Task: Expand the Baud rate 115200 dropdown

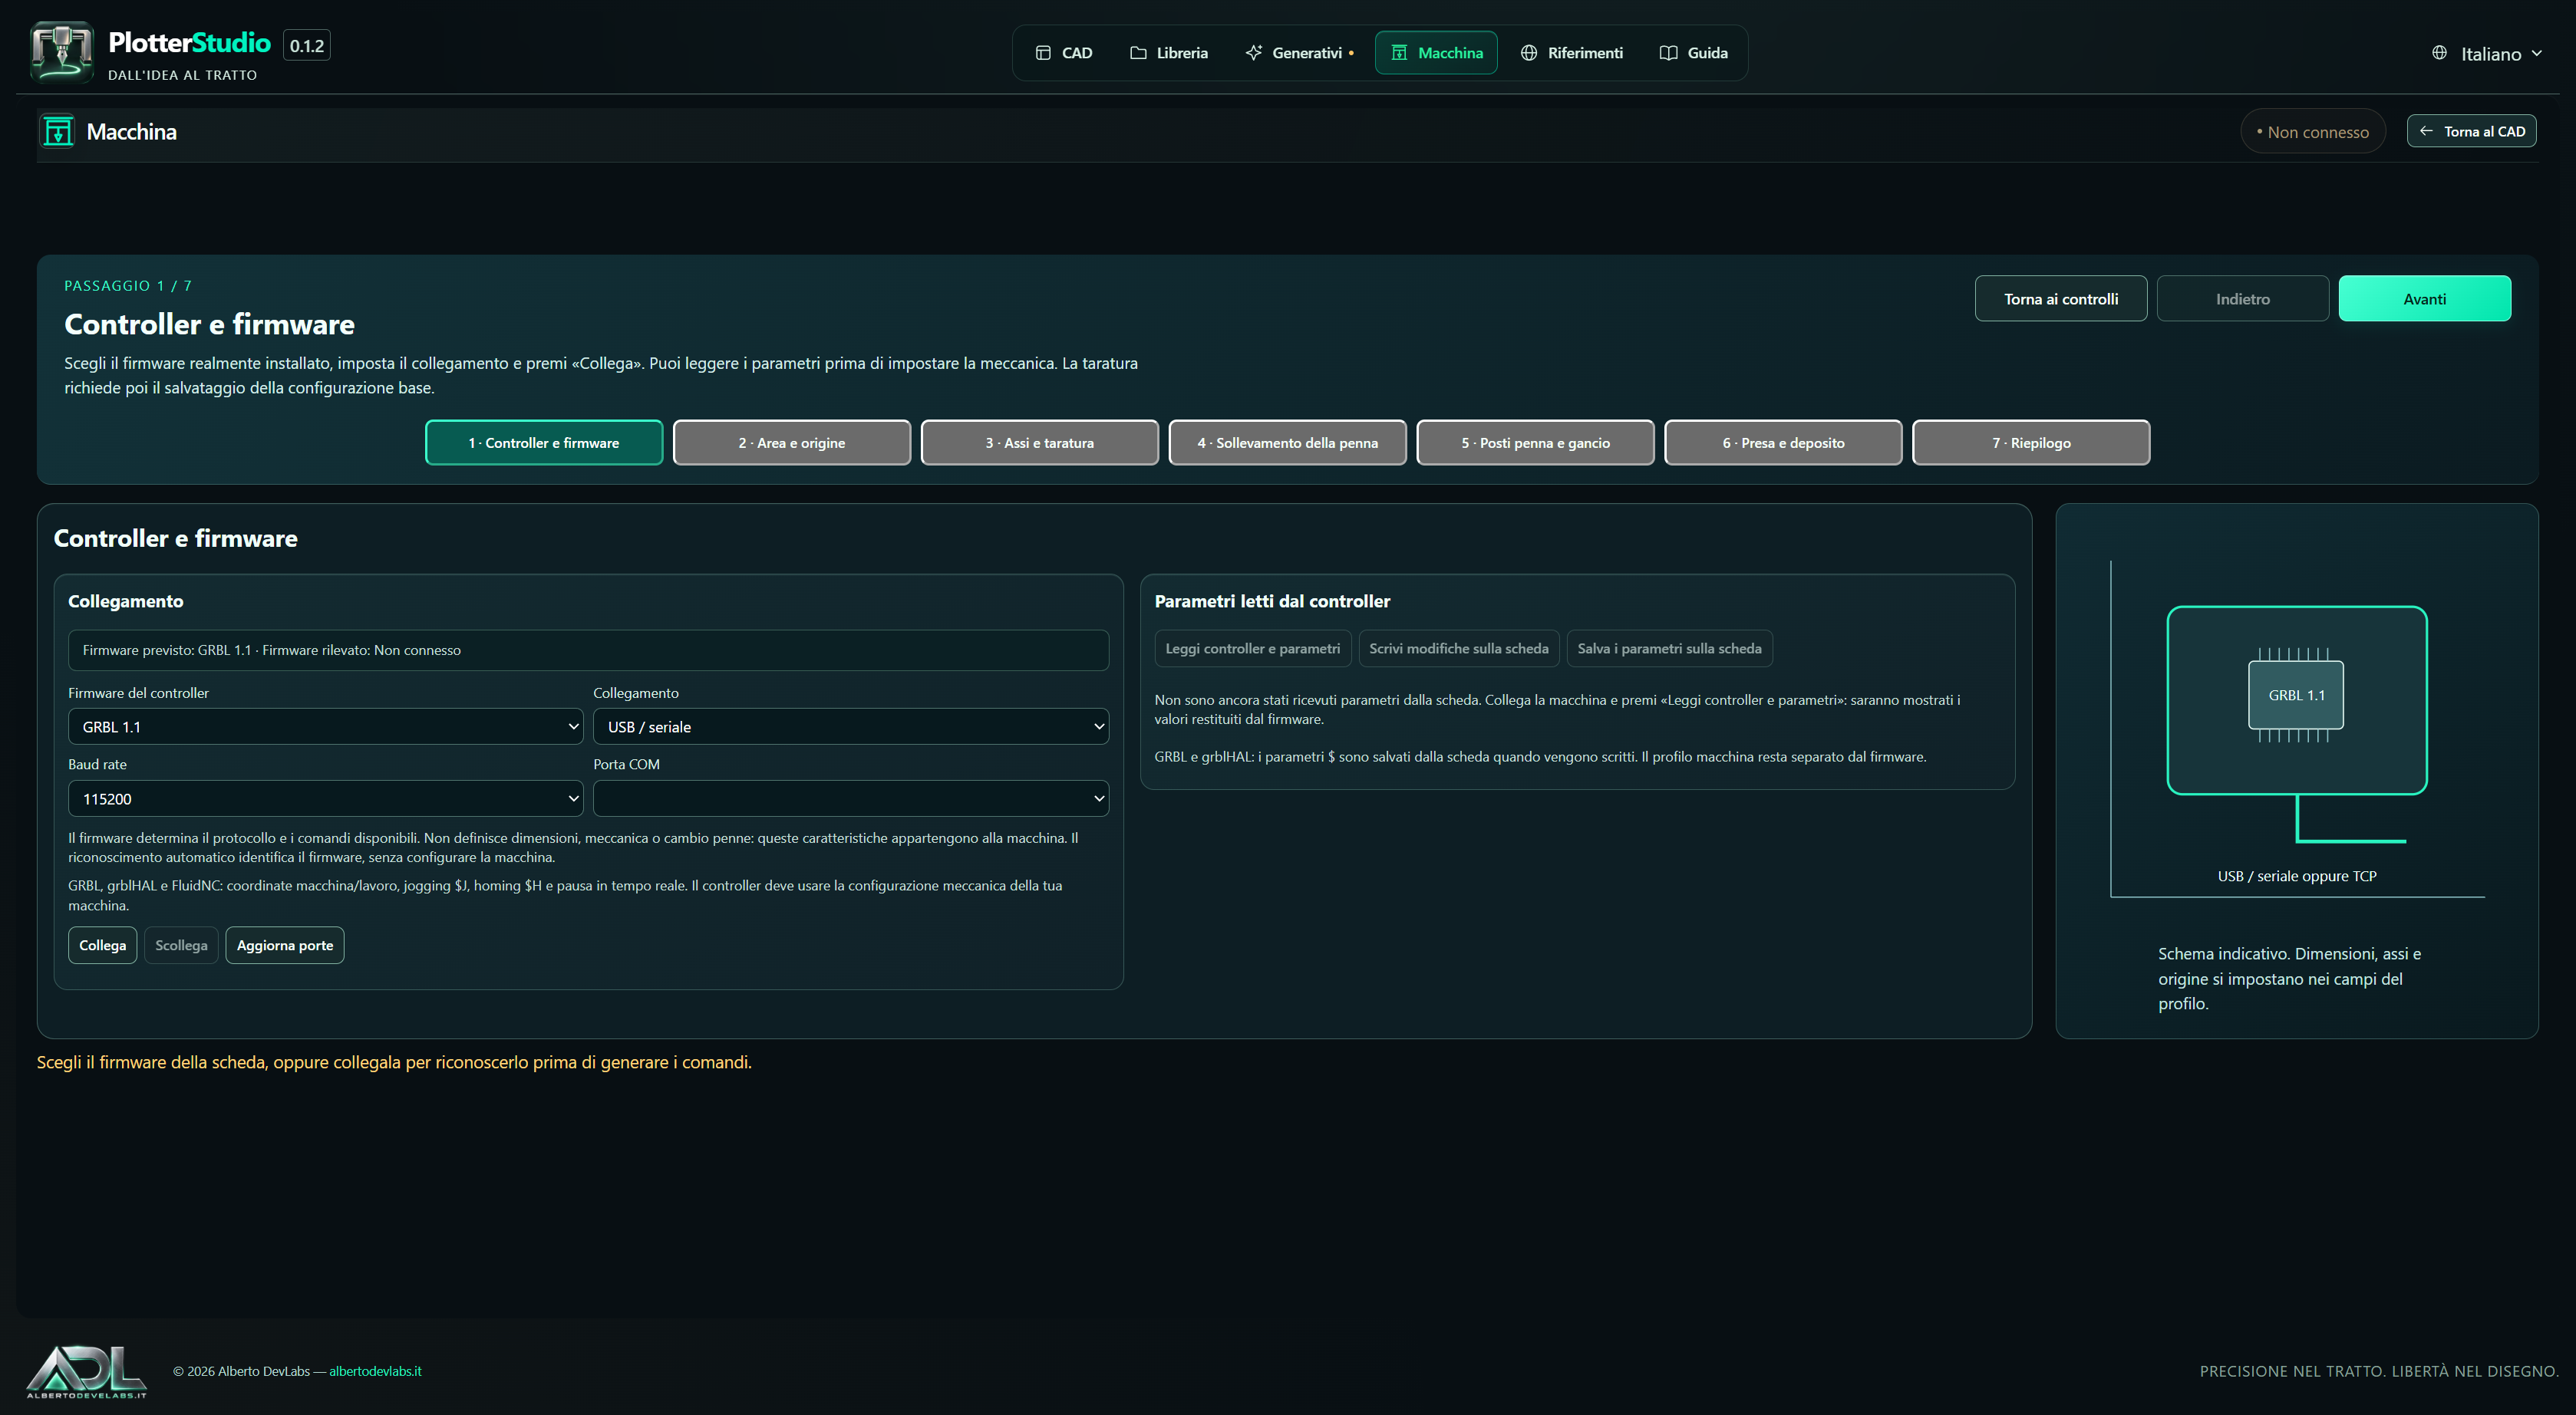Action: coord(325,798)
